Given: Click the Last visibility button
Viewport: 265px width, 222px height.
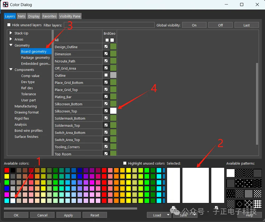Looking at the screenshot, I should (246, 25).
